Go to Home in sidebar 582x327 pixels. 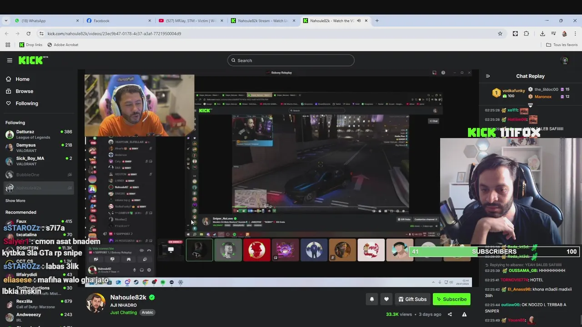(x=22, y=79)
